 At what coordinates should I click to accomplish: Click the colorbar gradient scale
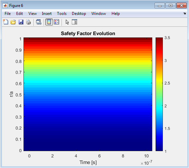click(159, 94)
